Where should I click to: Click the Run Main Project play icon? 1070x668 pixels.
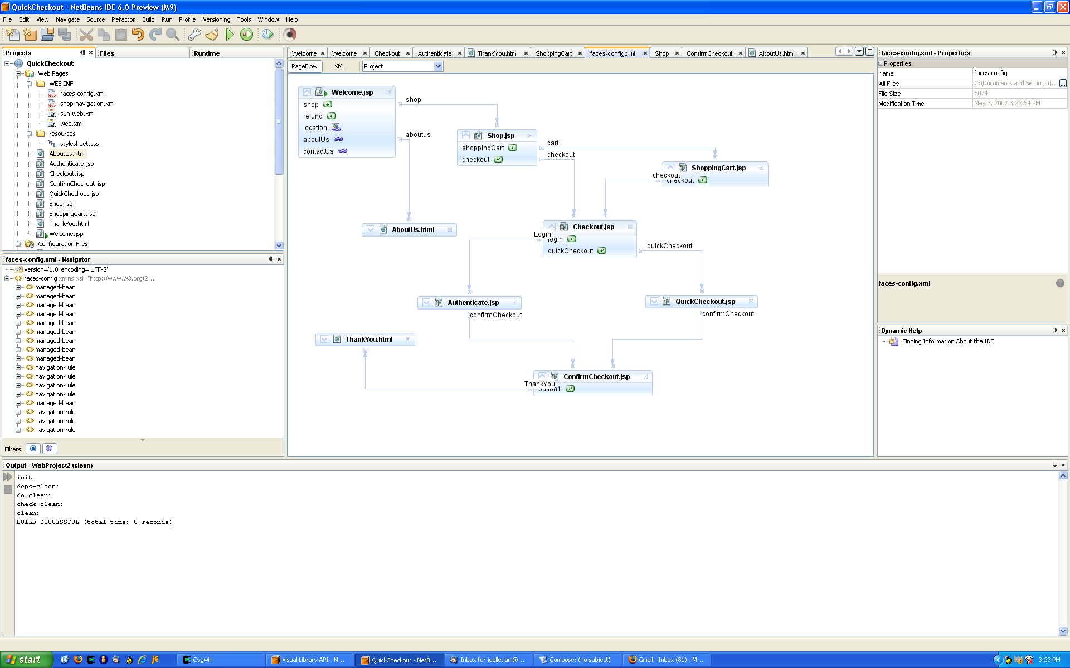tap(230, 35)
